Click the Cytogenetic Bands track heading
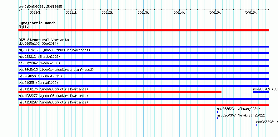The width and height of the screenshot is (278, 137). point(37,23)
